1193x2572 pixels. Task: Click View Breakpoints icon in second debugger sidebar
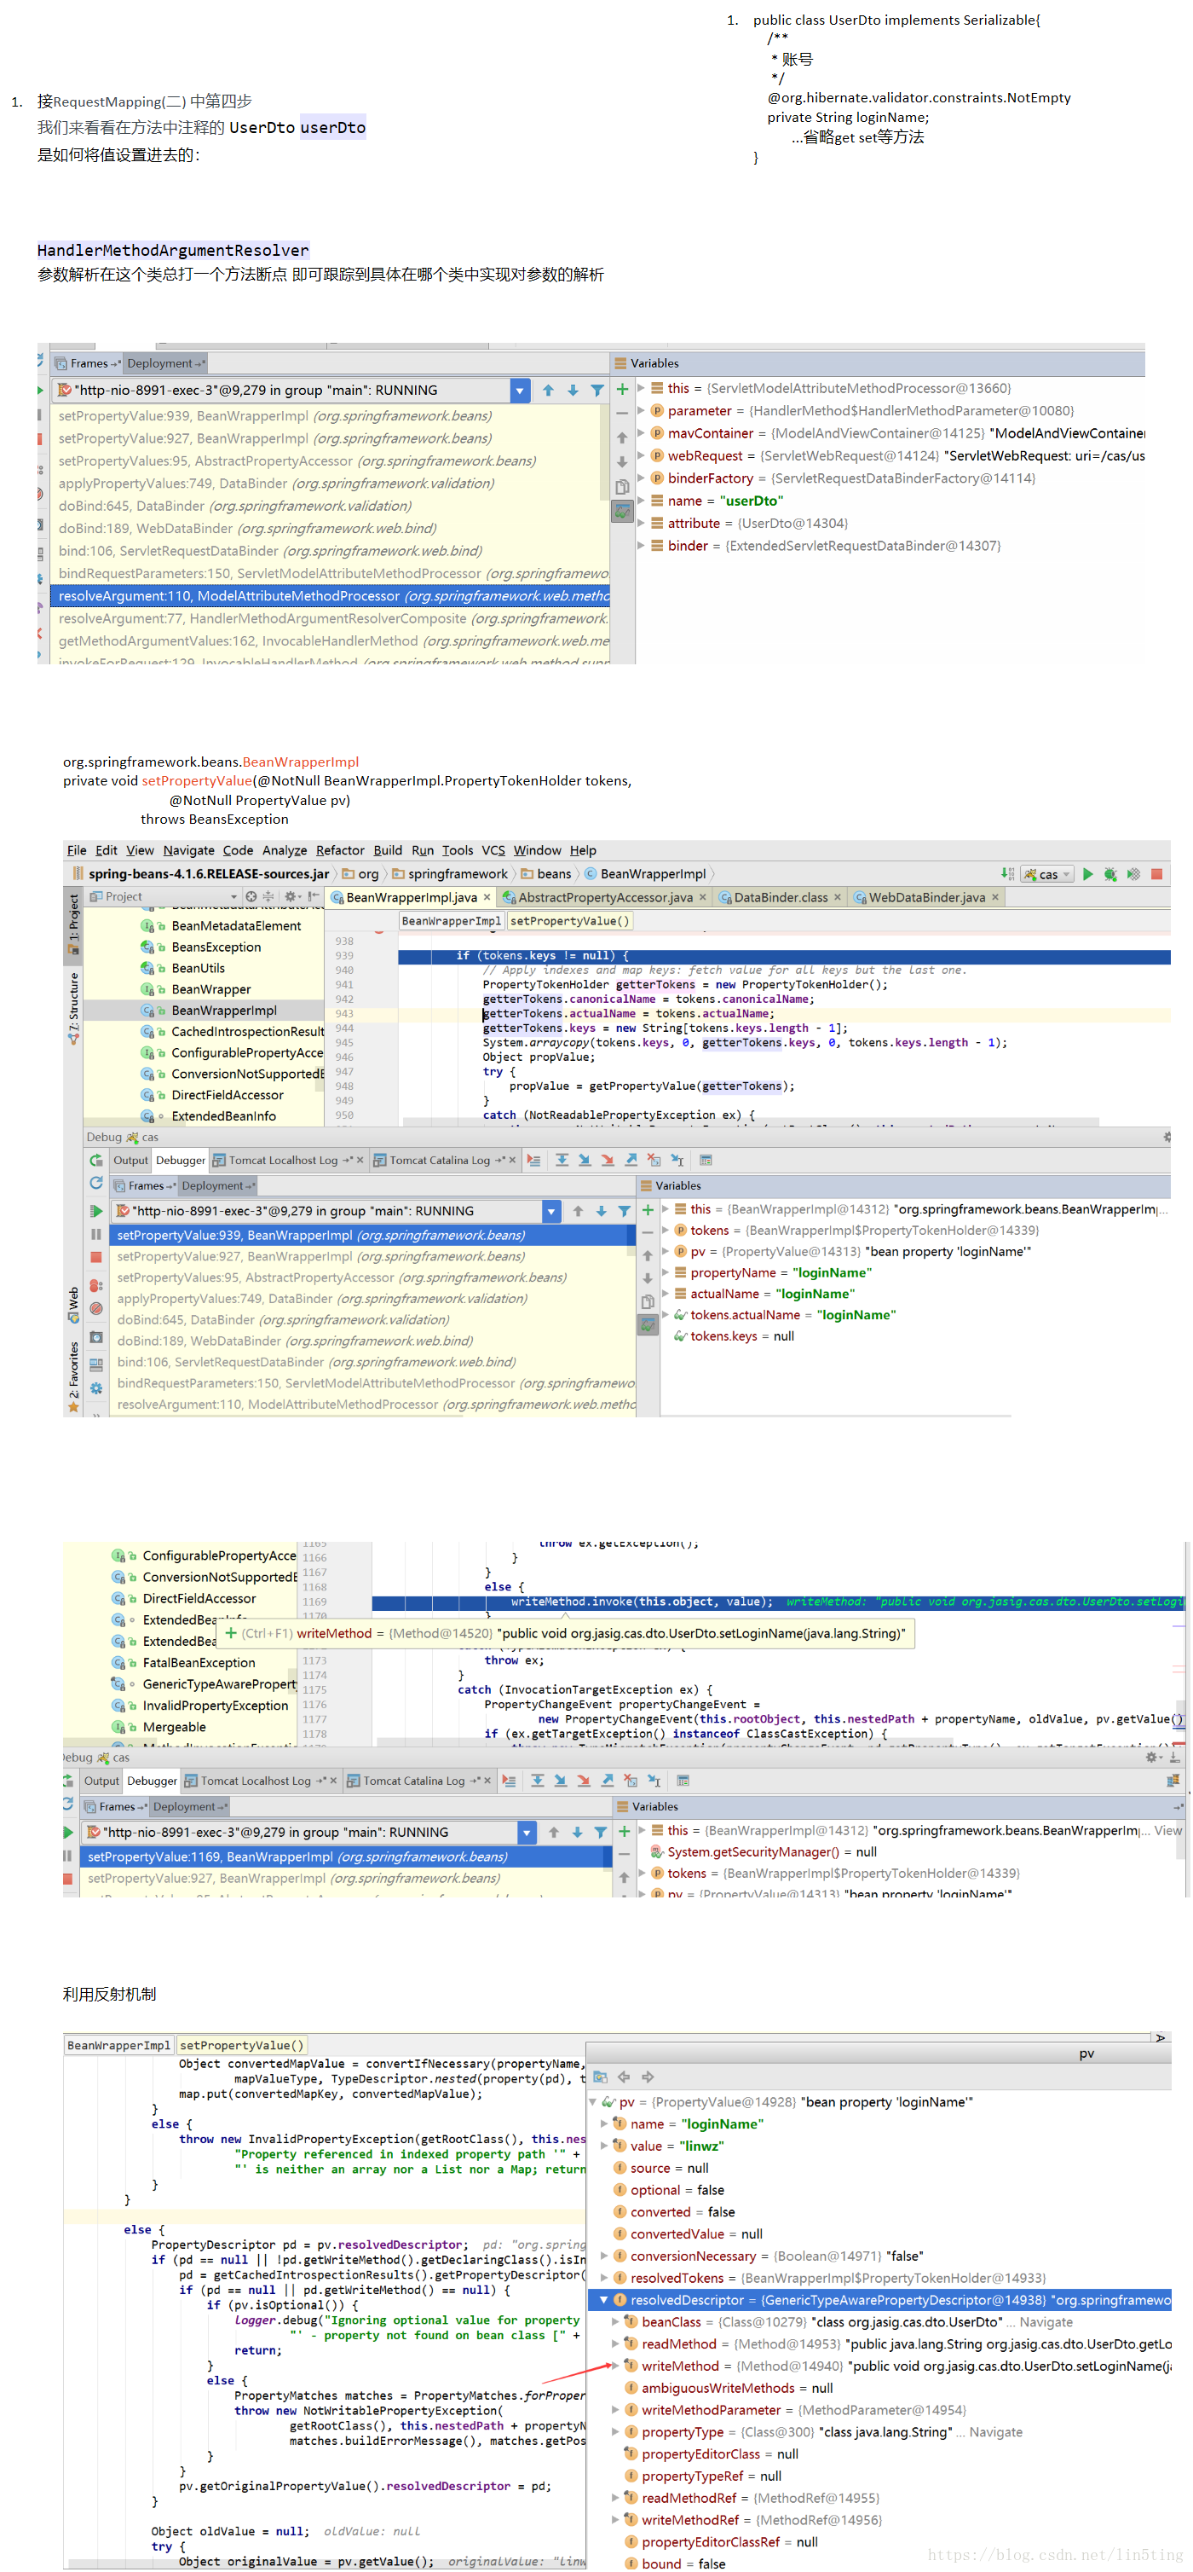[x=95, y=1285]
